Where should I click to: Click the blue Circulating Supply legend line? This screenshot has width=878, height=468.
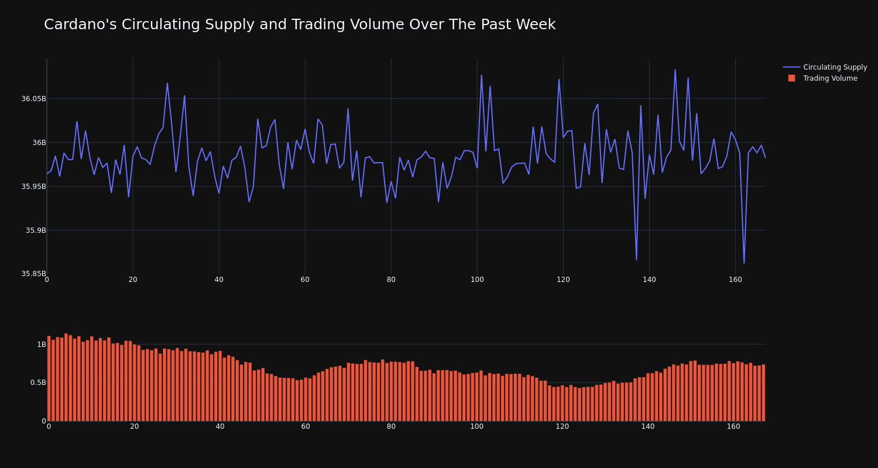791,67
